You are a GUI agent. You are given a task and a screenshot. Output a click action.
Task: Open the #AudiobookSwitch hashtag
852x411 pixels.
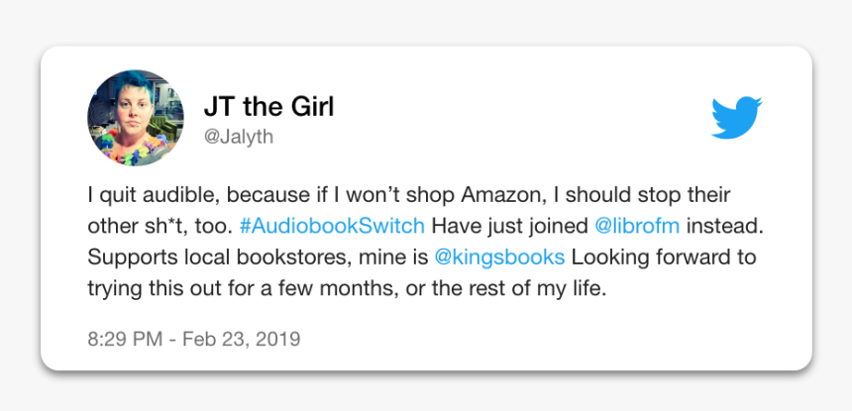pos(332,226)
